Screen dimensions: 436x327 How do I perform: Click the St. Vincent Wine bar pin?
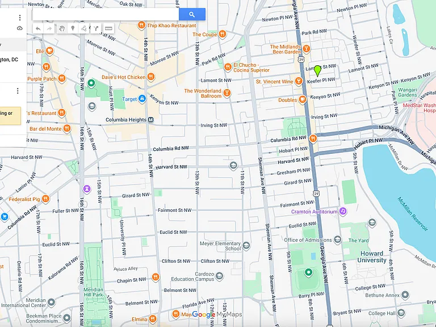click(x=299, y=81)
